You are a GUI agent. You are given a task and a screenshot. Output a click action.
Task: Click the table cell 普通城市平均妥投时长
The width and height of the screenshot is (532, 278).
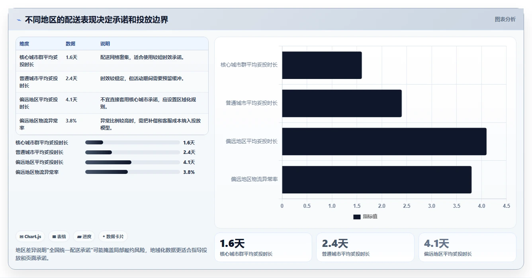tap(39, 82)
